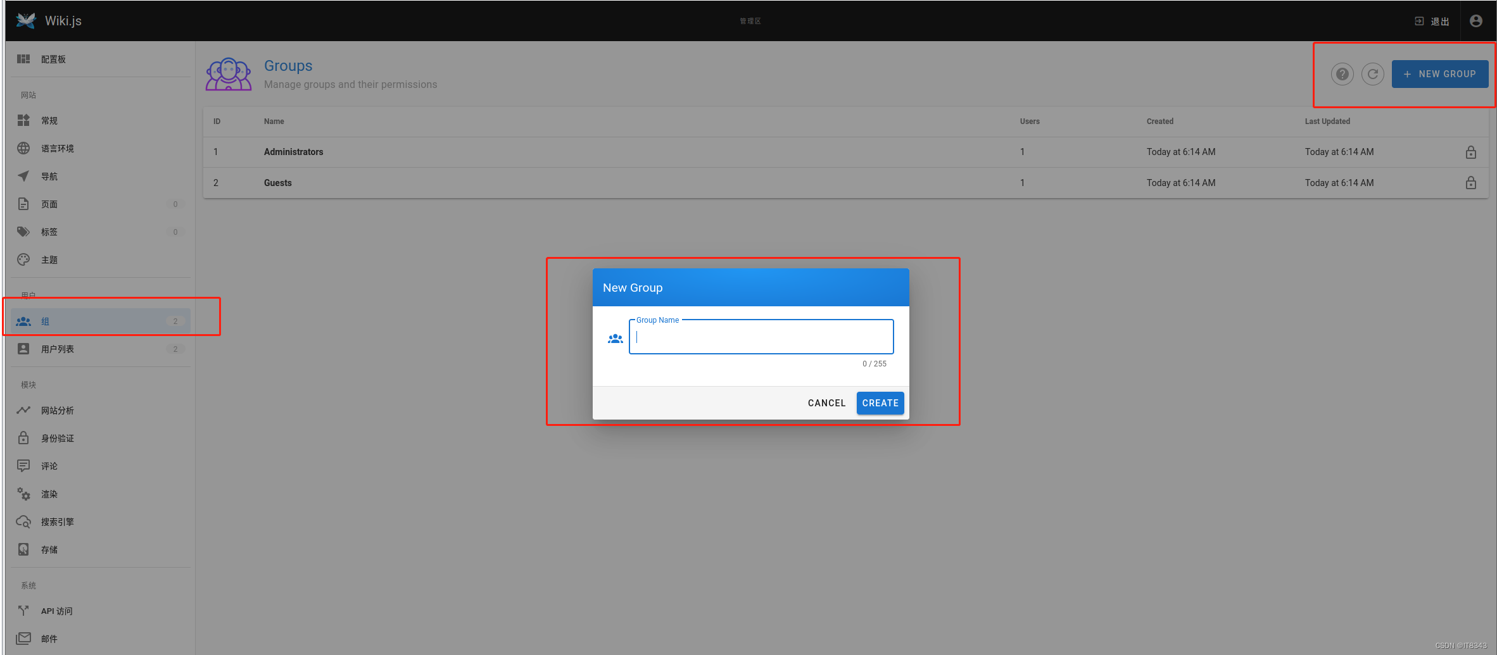Viewport: 1497px width, 655px height.
Task: Open the 配置板 dashboard icon
Action: coord(23,59)
